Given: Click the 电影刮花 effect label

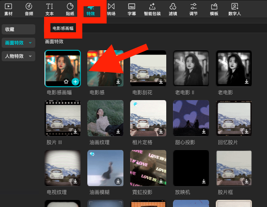Looking at the screenshot, I should (x=142, y=93).
